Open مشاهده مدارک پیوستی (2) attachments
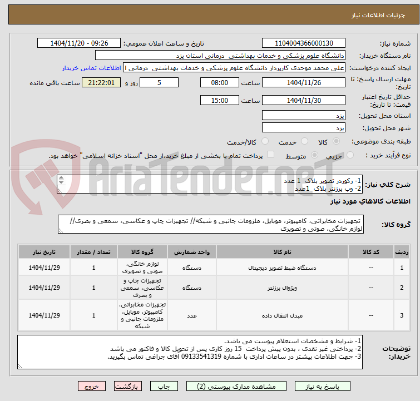The width and height of the screenshot is (420, 401). click(236, 387)
